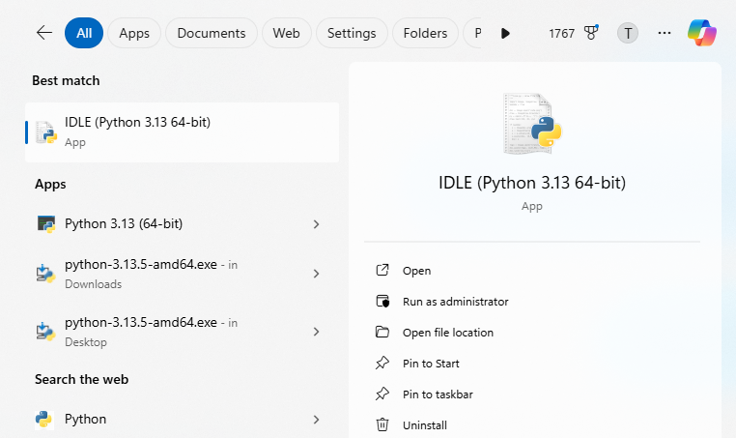The image size is (736, 438).
Task: Click the large IDLE Python file icon
Action: point(532,124)
